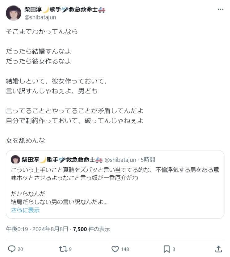Reply to the tweet
The width and height of the screenshot is (230, 257).
(x=12, y=248)
